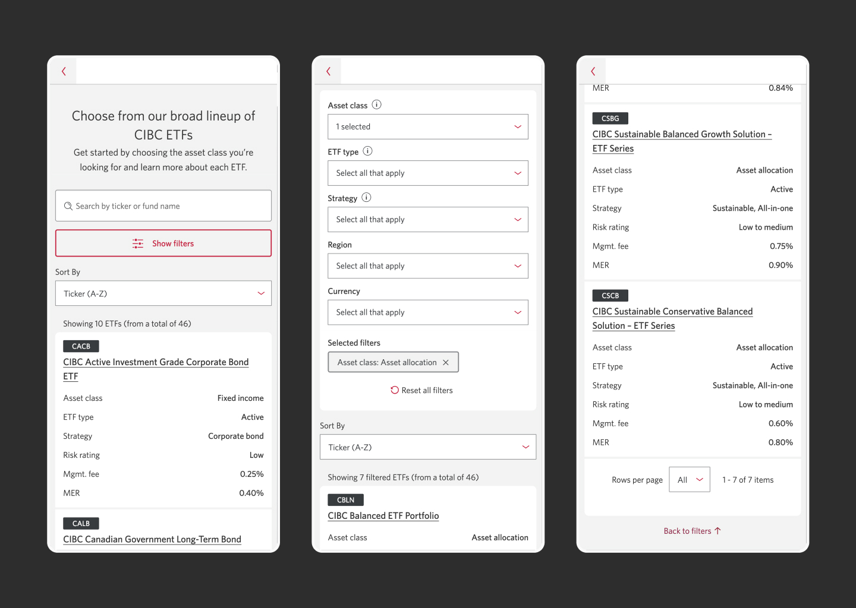Click the back arrow on the first screen
Image resolution: width=856 pixels, height=608 pixels.
point(64,71)
